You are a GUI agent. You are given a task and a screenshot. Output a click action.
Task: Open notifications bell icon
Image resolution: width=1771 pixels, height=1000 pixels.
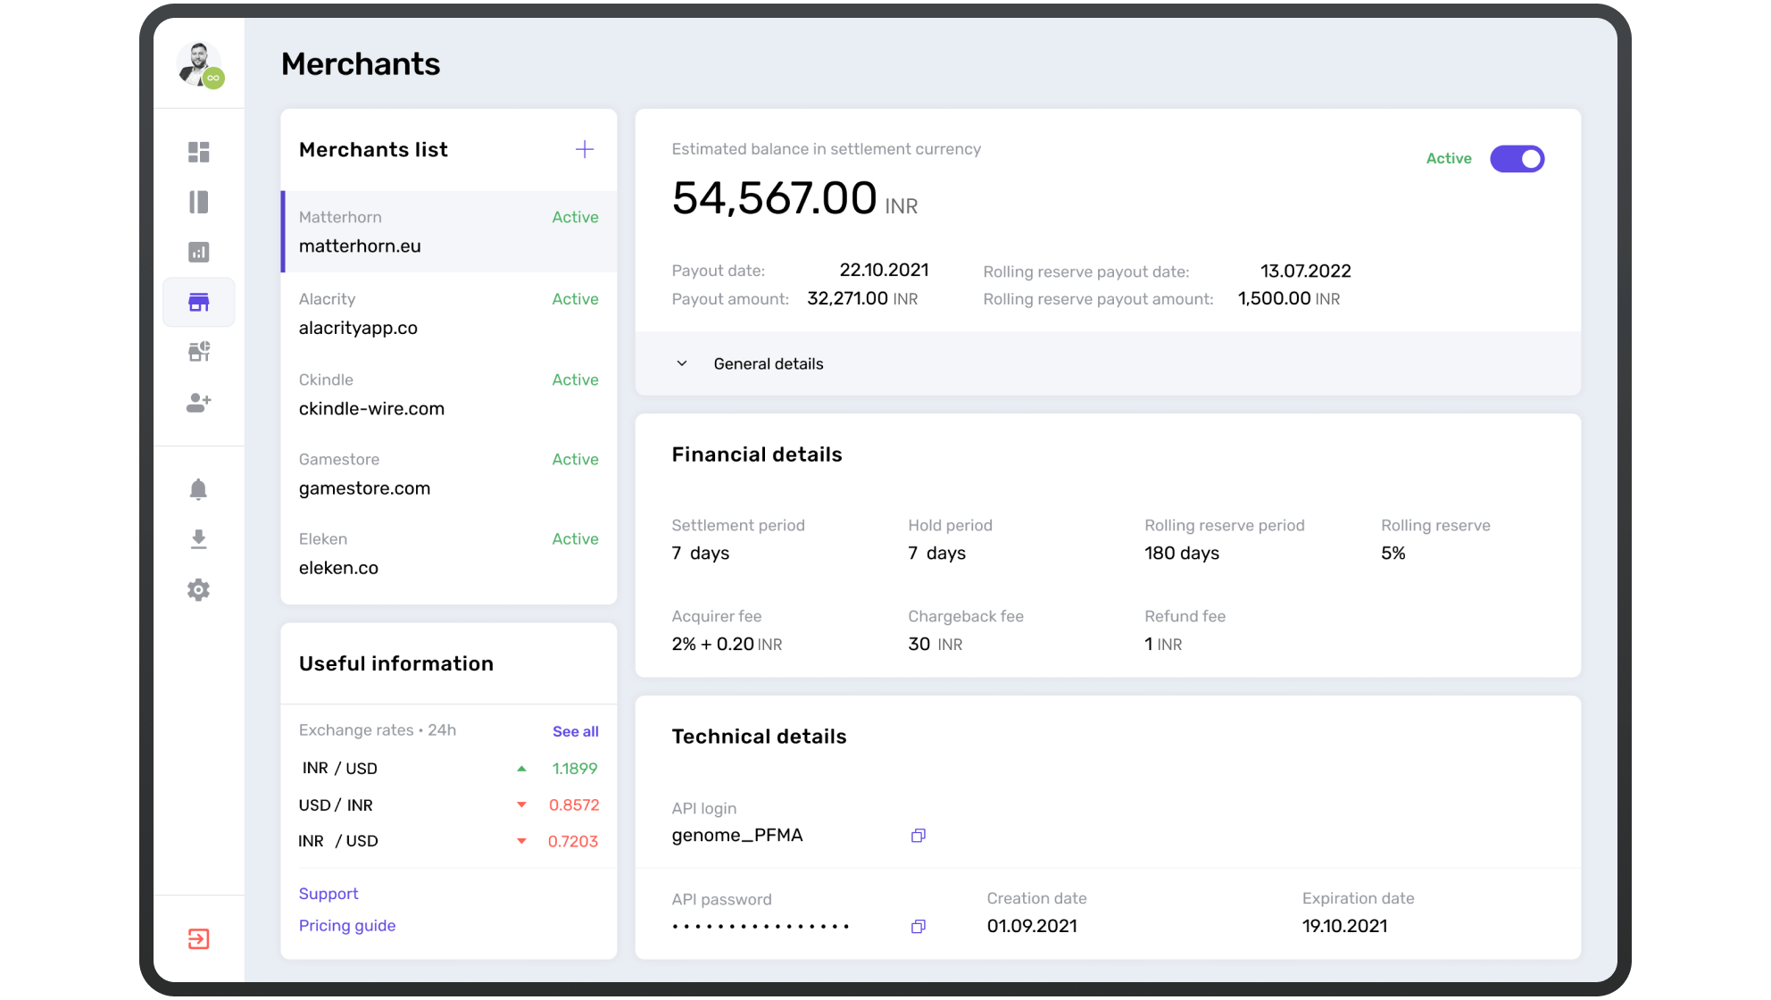[198, 489]
